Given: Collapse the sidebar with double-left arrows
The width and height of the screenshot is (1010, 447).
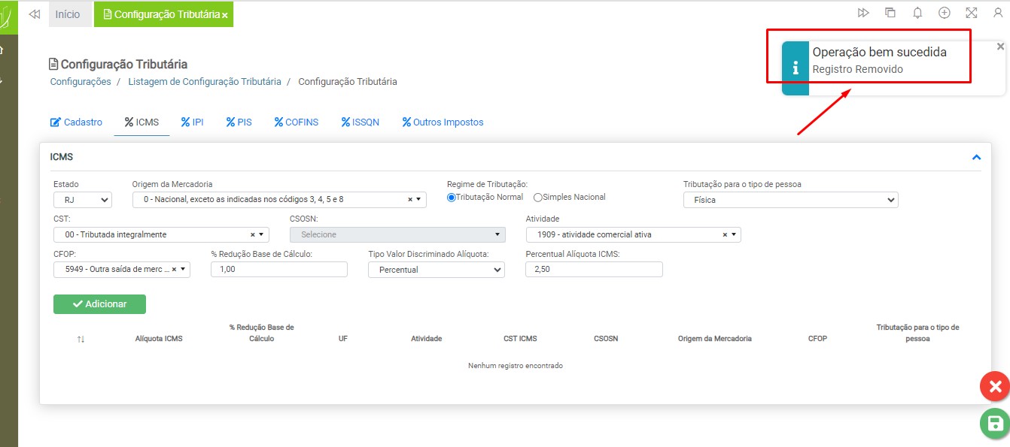Looking at the screenshot, I should [34, 14].
